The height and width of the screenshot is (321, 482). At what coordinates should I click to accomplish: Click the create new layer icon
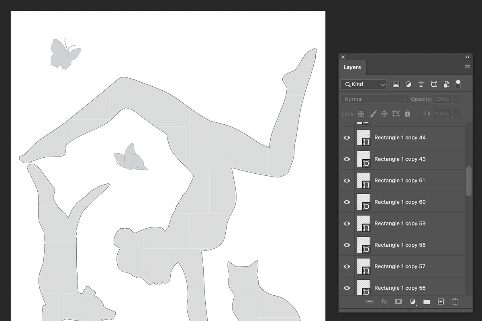pyautogui.click(x=441, y=301)
